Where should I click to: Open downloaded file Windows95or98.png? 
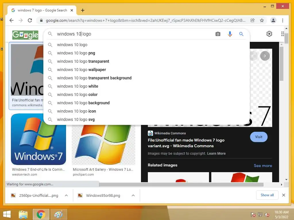pos(103,195)
